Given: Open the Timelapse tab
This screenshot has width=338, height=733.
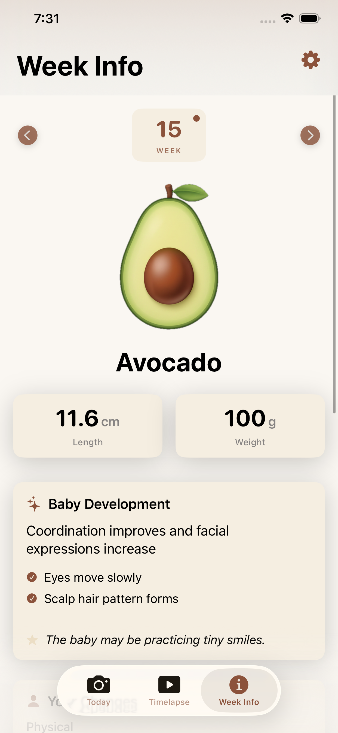Looking at the screenshot, I should pos(169,690).
